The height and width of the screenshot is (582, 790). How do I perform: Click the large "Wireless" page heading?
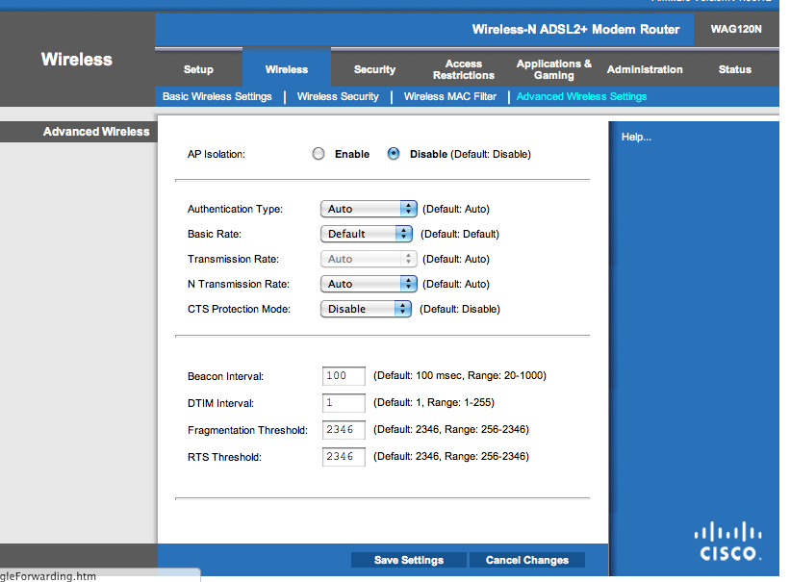[x=77, y=60]
